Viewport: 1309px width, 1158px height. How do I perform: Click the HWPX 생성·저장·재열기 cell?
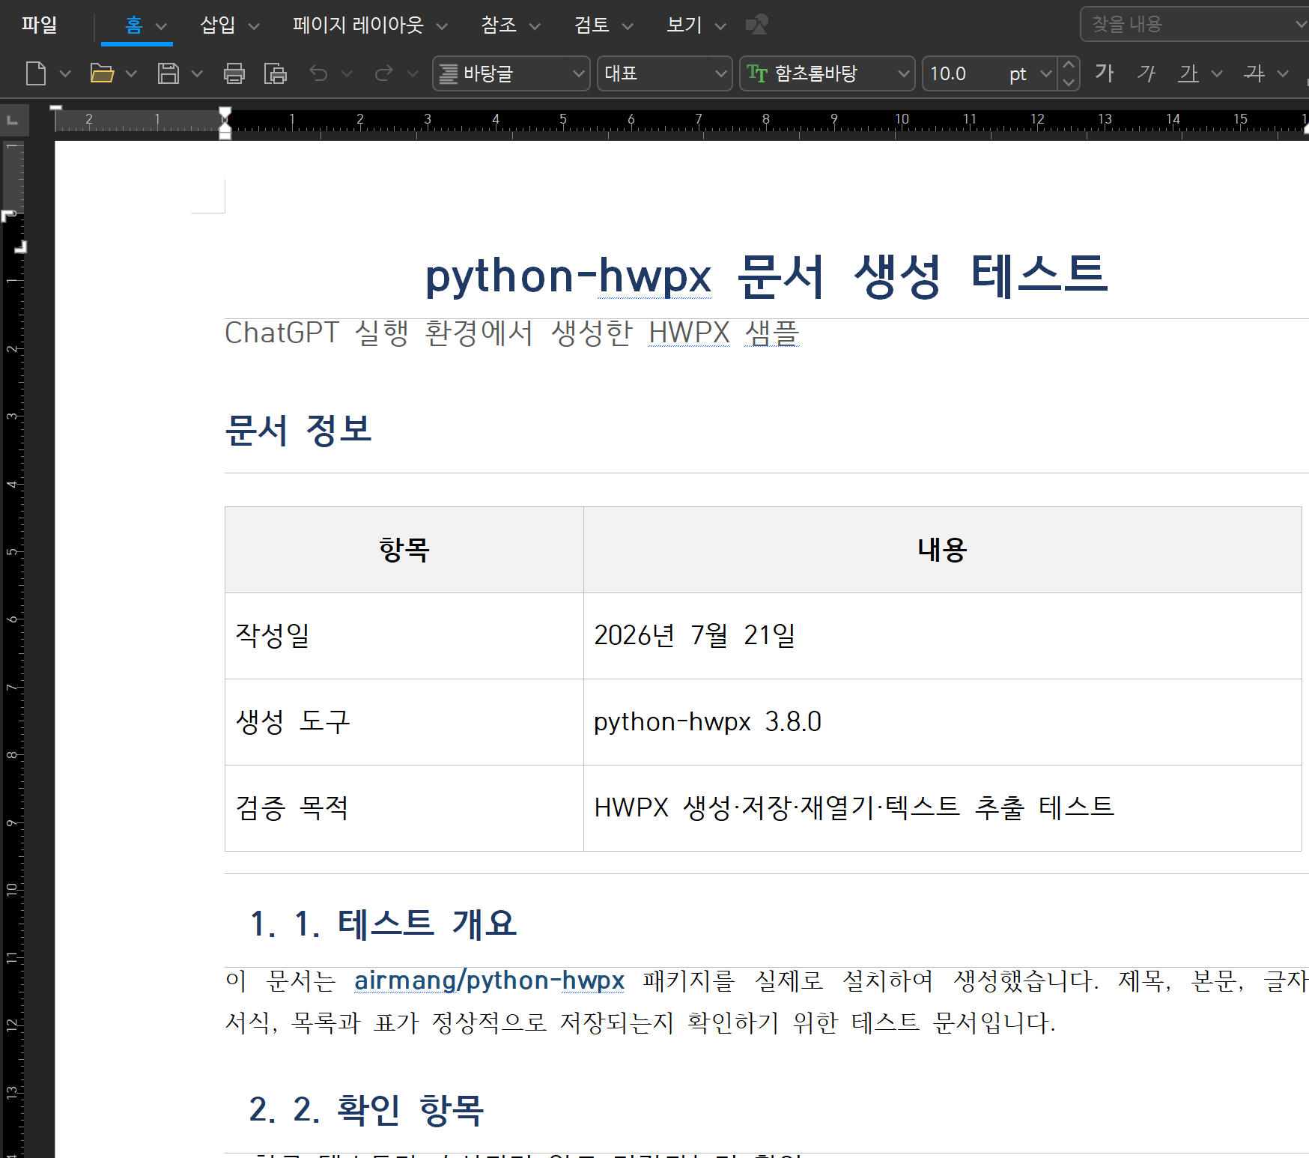[x=943, y=808]
